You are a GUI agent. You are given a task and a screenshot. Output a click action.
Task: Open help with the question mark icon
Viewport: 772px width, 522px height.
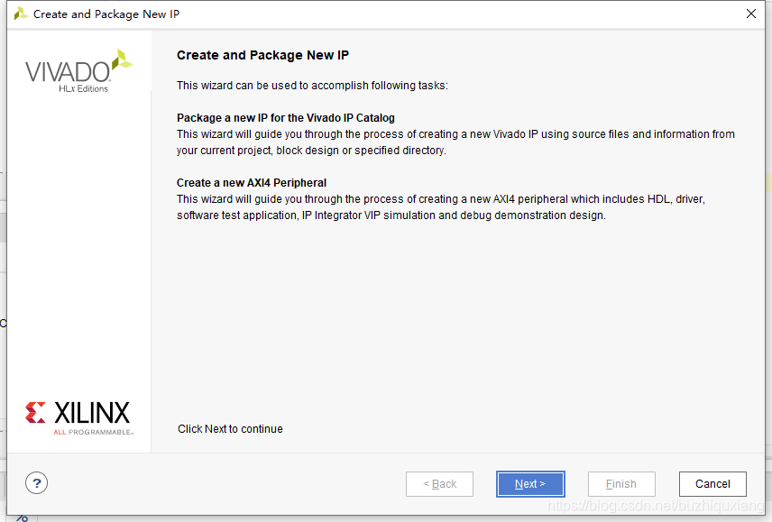tap(36, 483)
